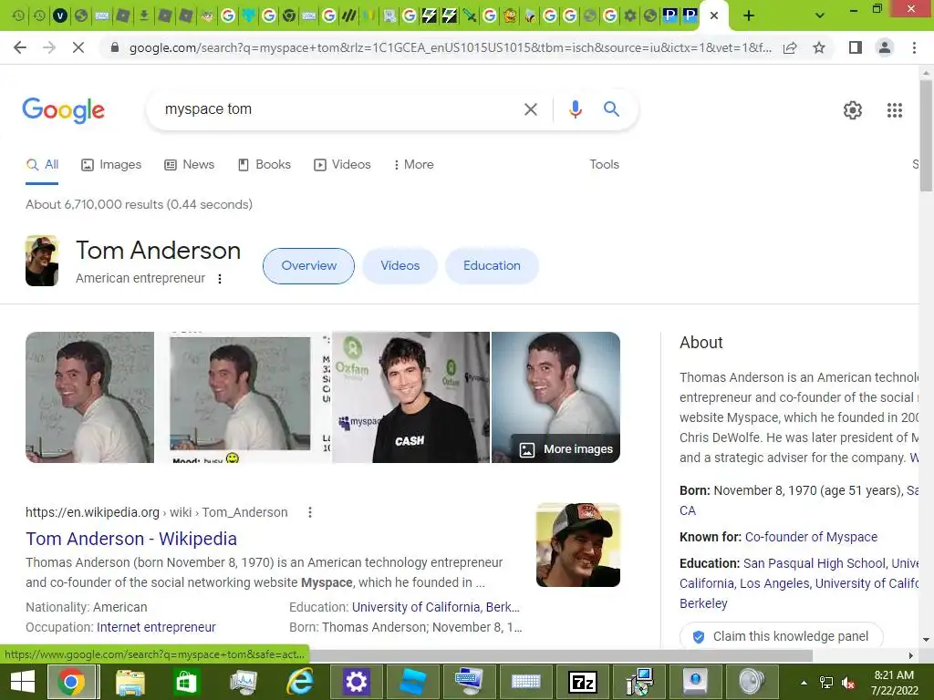934x700 pixels.
Task: Expand the More search categories
Action: tap(413, 165)
